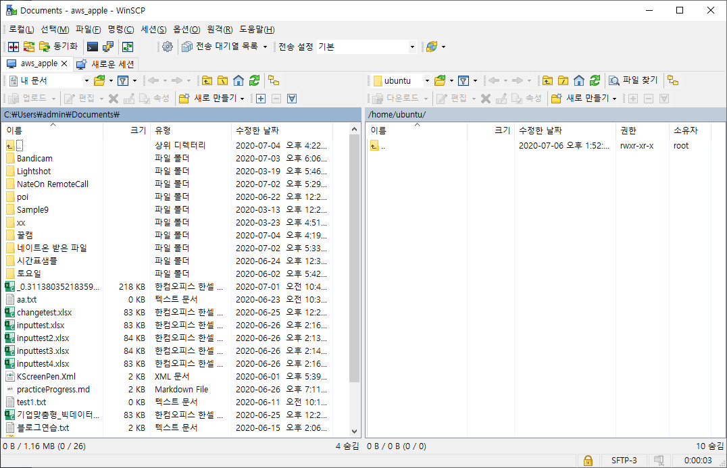727x468 pixels.
Task: Click the lock encryption status icon
Action: click(588, 460)
